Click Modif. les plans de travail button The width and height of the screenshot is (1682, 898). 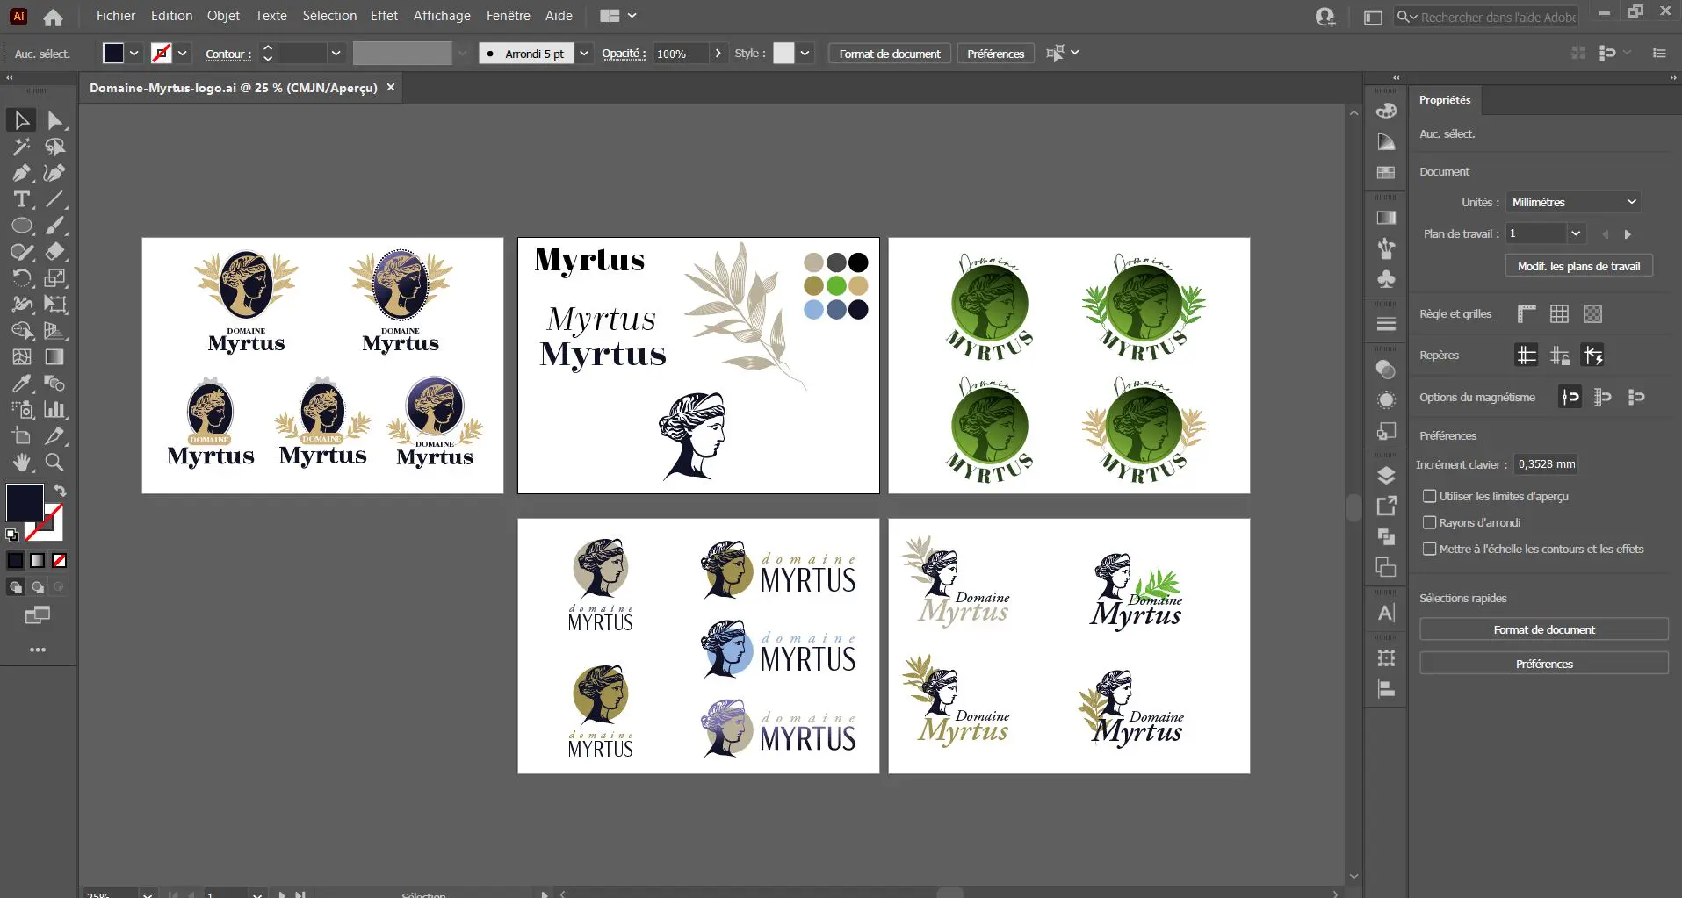[1578, 266]
